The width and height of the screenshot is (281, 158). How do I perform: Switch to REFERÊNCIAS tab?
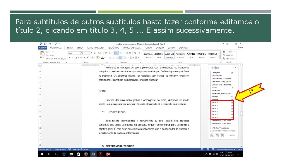[x=114, y=48]
